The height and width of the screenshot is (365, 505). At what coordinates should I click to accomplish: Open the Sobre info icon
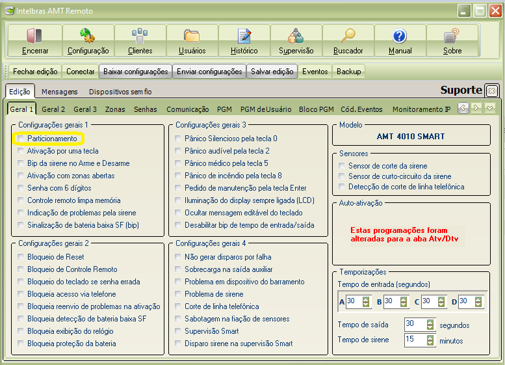point(452,36)
